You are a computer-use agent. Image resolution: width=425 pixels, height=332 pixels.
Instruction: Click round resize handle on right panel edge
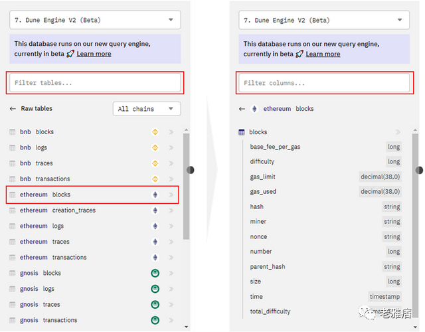pos(419,170)
